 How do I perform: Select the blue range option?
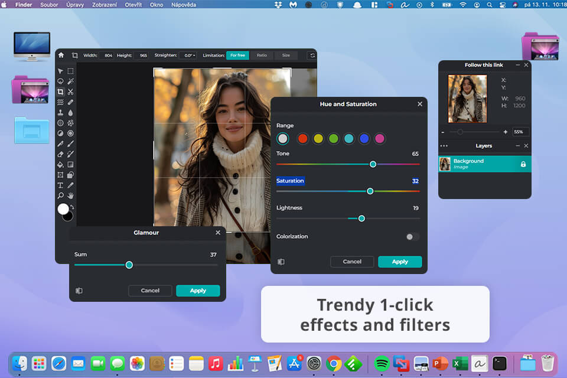(364, 139)
